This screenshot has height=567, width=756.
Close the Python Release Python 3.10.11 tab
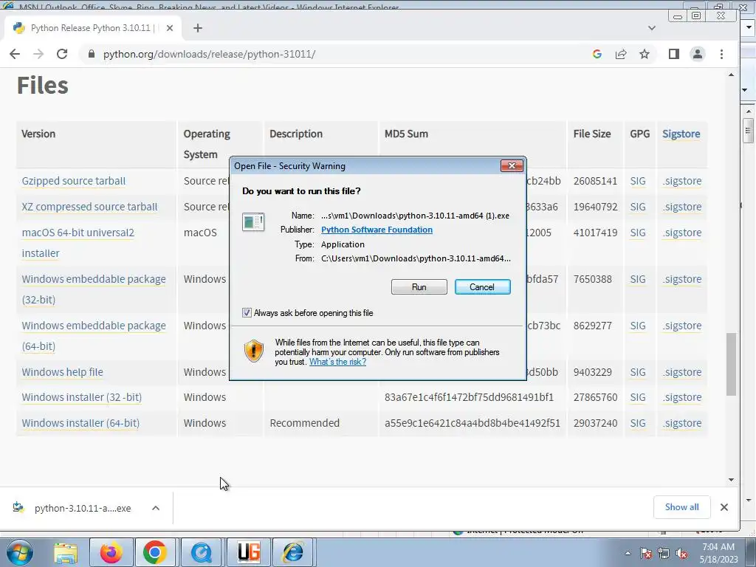point(170,28)
